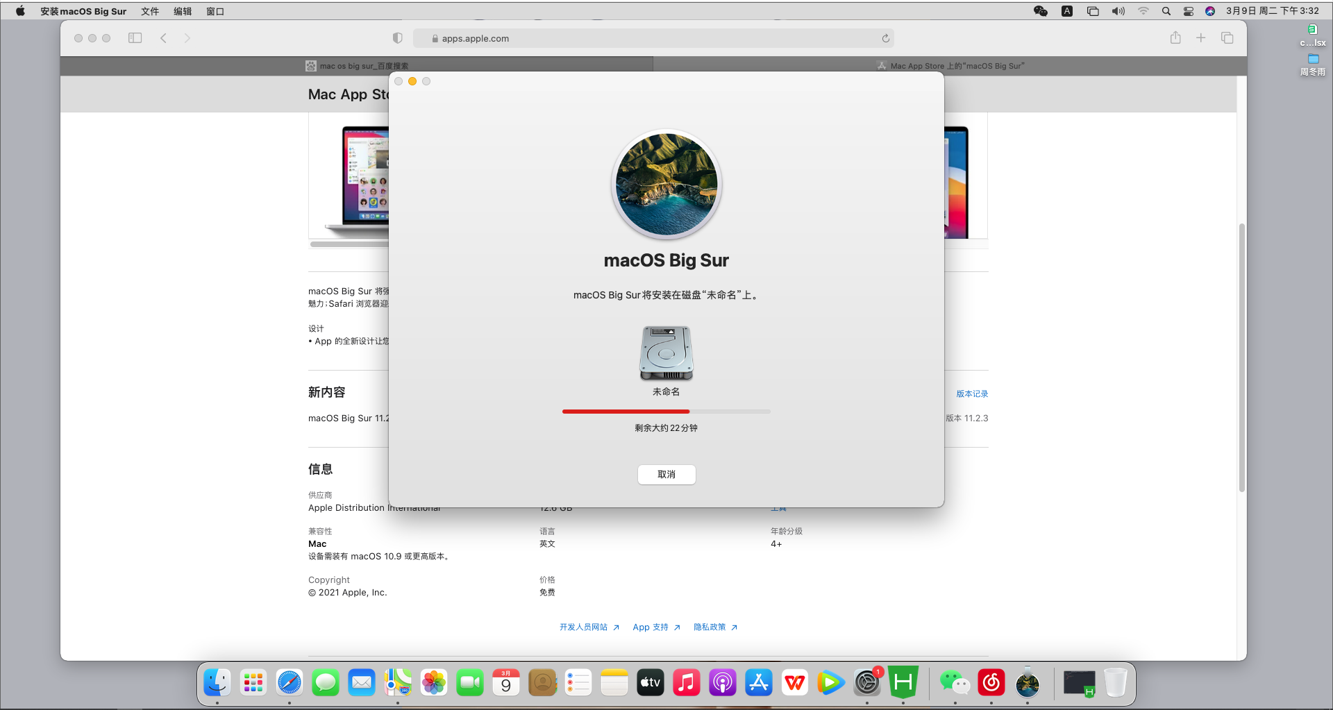Open Notes from the Dock
Image resolution: width=1333 pixels, height=710 pixels.
614,683
